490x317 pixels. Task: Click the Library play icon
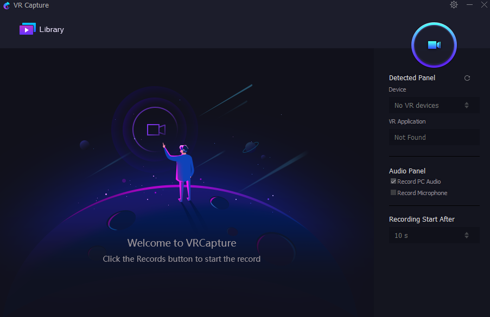tap(28, 29)
